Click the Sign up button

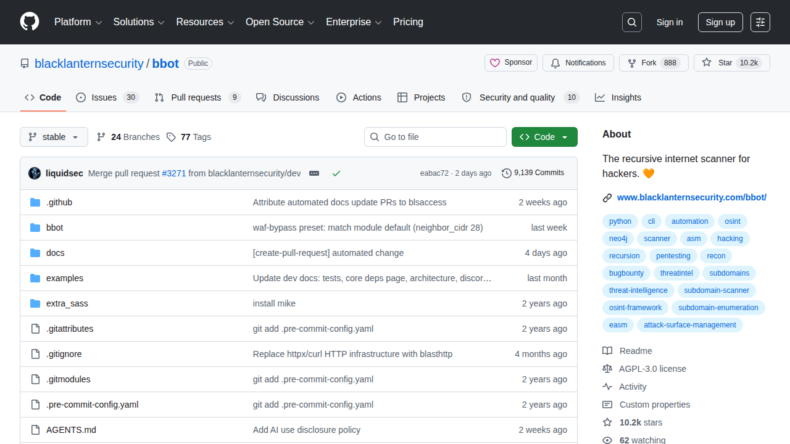point(720,22)
